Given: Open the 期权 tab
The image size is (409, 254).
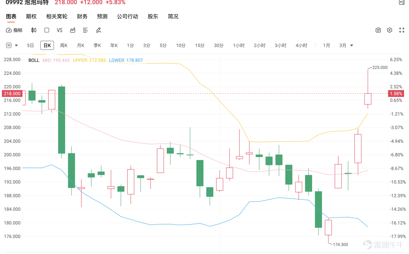Looking at the screenshot, I should (31, 16).
